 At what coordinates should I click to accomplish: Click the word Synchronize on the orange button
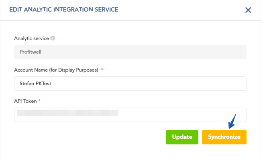(224, 137)
